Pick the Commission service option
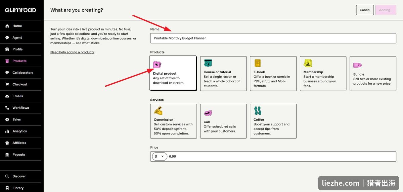The height and width of the screenshot is (192, 403). click(174, 121)
